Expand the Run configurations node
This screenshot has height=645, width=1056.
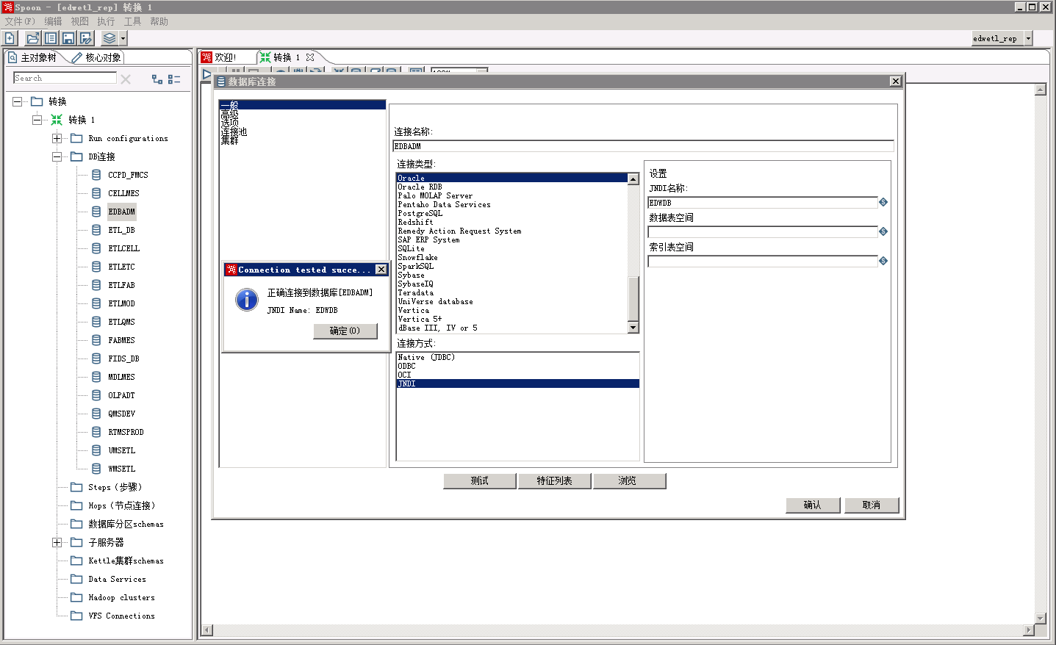pyautogui.click(x=57, y=138)
